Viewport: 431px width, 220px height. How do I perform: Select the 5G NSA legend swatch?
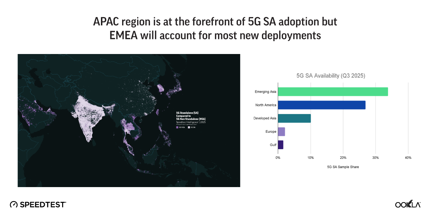click(177, 127)
